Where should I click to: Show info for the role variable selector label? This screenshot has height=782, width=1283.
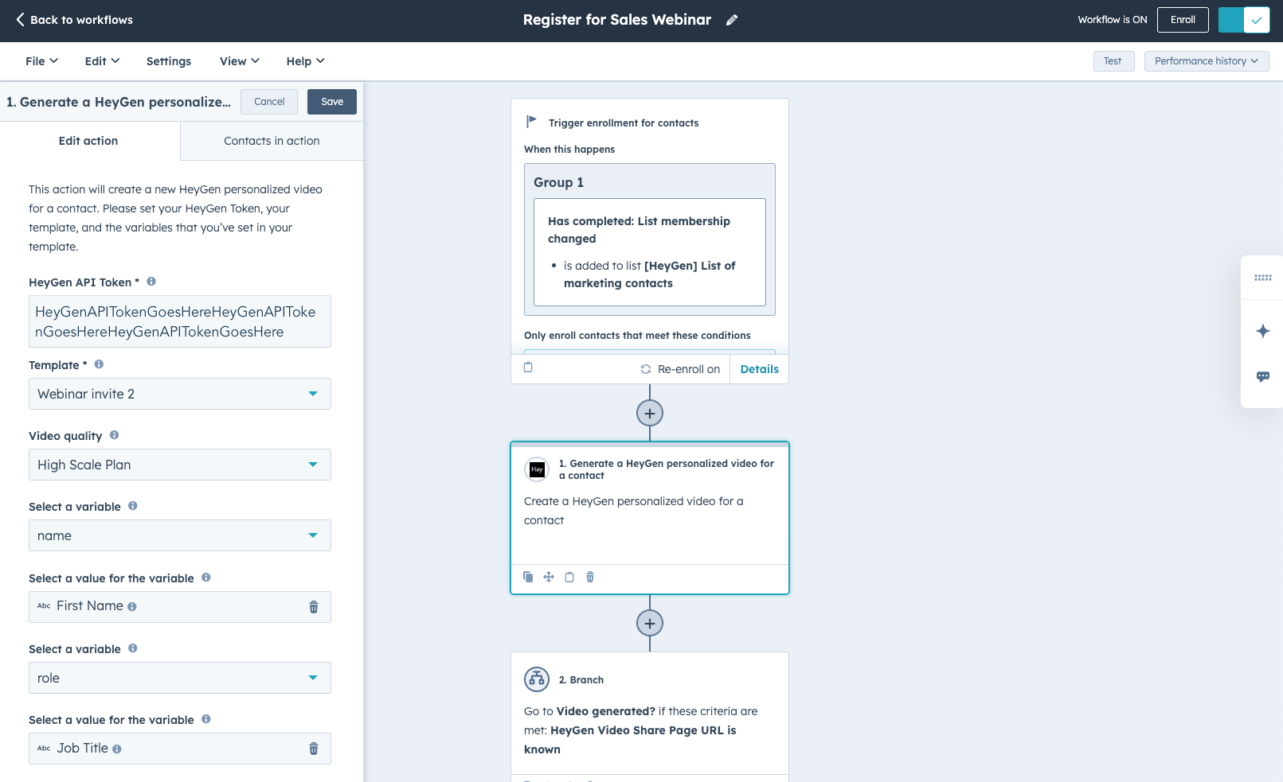pyautogui.click(x=133, y=648)
